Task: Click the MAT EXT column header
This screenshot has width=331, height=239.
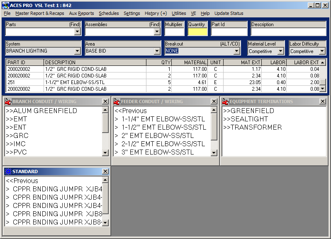Action: [243, 63]
